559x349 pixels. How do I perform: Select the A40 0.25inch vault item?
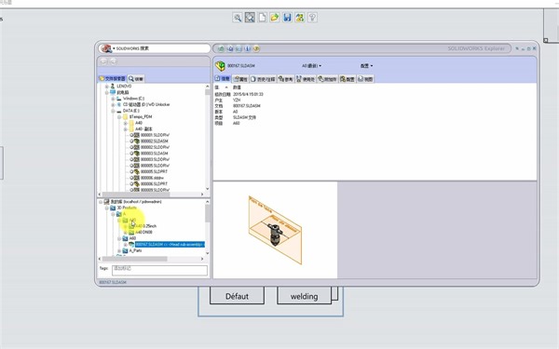click(x=143, y=226)
